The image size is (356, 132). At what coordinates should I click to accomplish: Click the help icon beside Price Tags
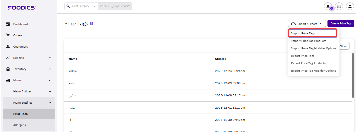click(92, 23)
